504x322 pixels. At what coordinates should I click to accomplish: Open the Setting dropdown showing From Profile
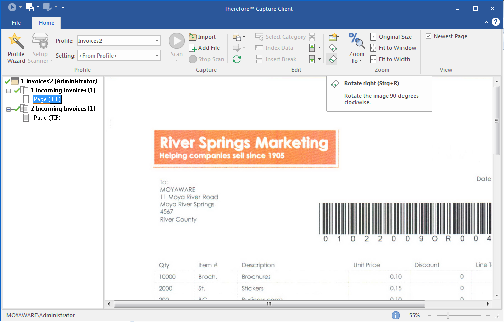click(157, 56)
